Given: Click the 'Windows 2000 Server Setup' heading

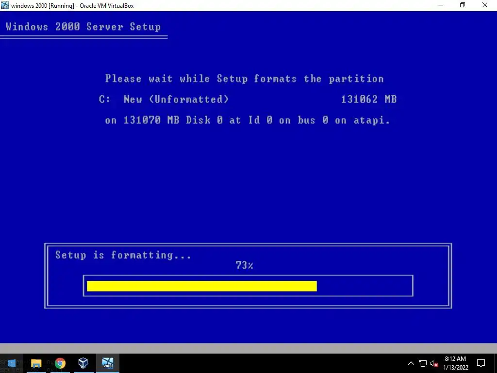Looking at the screenshot, I should (83, 27).
